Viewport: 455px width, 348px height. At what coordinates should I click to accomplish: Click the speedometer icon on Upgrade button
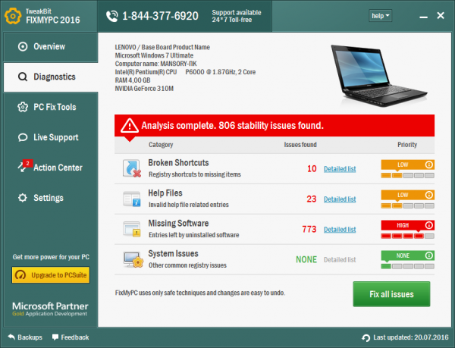[20, 275]
